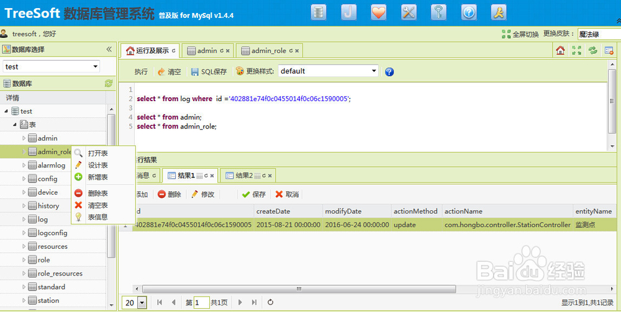Click the 保存 save button with checkmark
The width and height of the screenshot is (621, 312).
[253, 194]
